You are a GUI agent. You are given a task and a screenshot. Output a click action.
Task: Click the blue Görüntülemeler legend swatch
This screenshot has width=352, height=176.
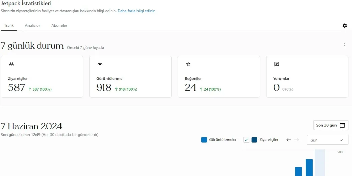pyautogui.click(x=204, y=140)
